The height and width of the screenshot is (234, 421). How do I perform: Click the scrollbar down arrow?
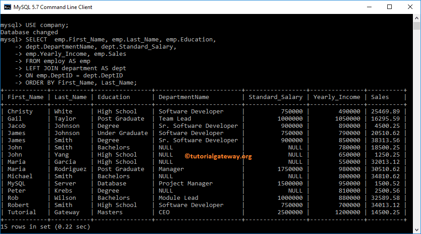(417, 230)
